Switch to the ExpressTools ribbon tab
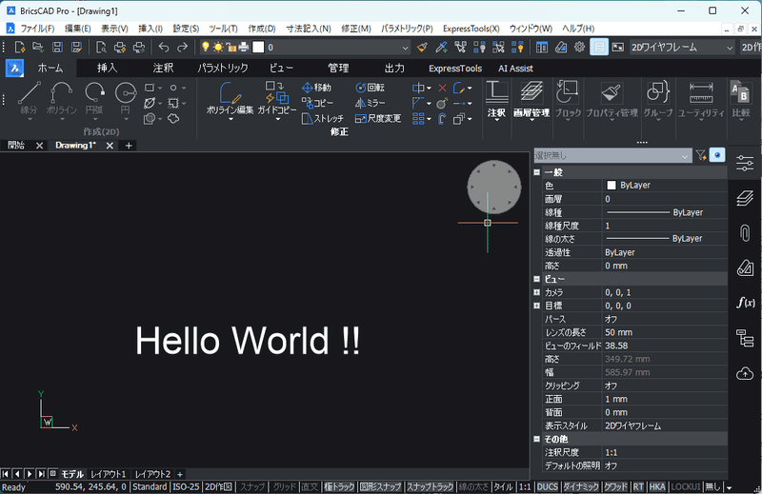The width and height of the screenshot is (762, 494). click(x=455, y=69)
